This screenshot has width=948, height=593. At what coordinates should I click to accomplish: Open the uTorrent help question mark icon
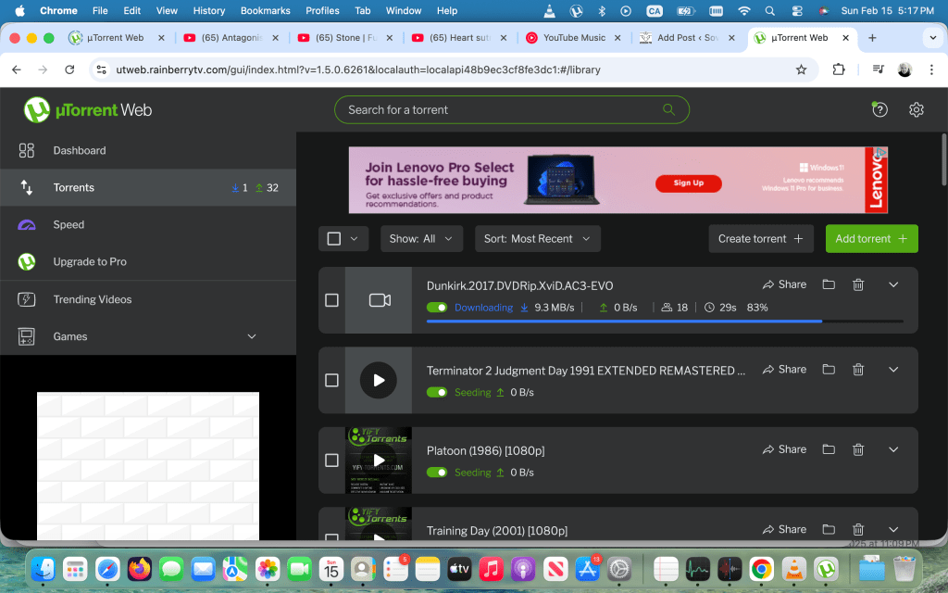tap(879, 109)
